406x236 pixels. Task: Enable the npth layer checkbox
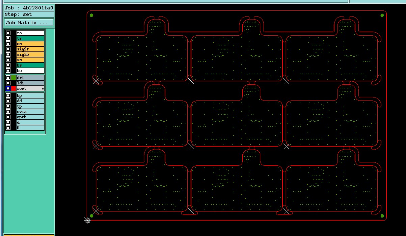click(x=8, y=117)
